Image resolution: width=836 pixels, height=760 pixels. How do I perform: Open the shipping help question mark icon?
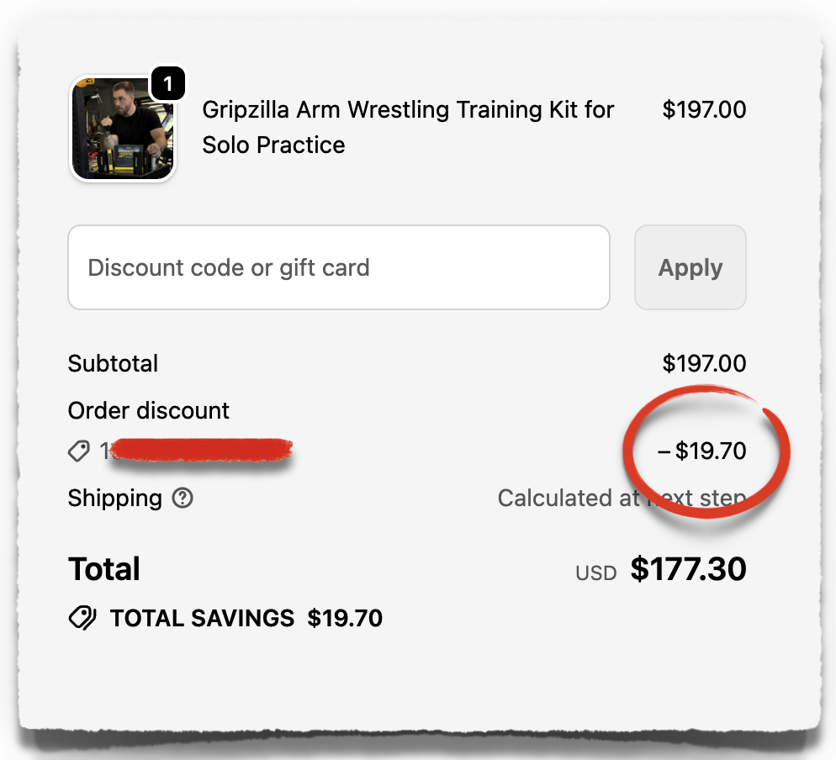182,499
